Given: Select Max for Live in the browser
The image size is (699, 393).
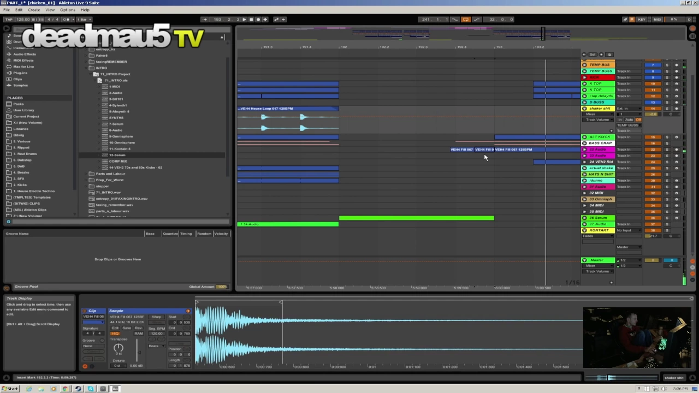Looking at the screenshot, I should (23, 67).
